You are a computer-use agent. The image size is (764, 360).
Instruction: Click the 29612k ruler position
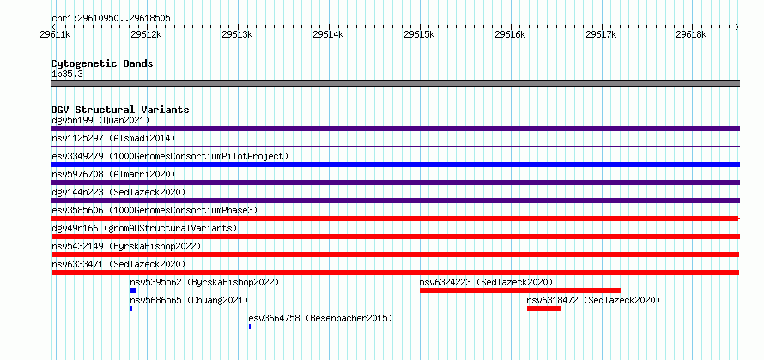tap(147, 34)
